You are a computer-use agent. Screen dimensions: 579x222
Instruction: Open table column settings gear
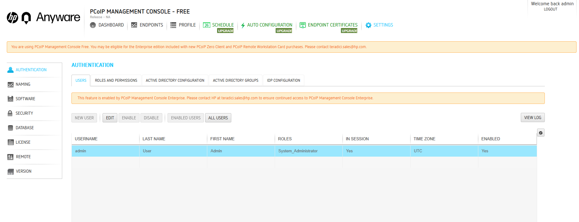(541, 133)
